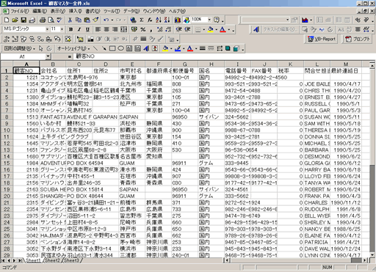Open the MS Pゴシック font name dropdown

pyautogui.click(x=47, y=29)
